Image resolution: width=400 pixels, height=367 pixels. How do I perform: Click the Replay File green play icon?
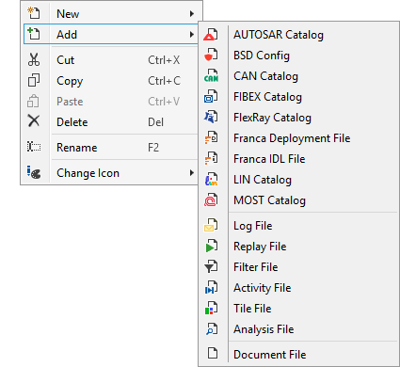[x=211, y=247]
